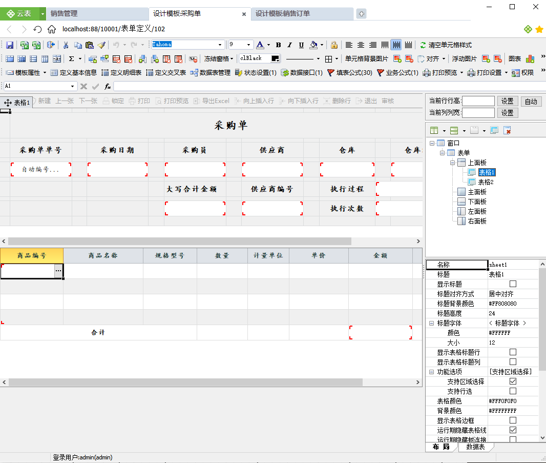
Task: Click 清空单元格样式 toolbar button
Action: [x=446, y=45]
